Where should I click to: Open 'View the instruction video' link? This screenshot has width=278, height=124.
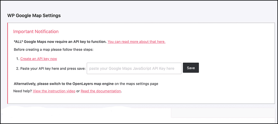54,91
